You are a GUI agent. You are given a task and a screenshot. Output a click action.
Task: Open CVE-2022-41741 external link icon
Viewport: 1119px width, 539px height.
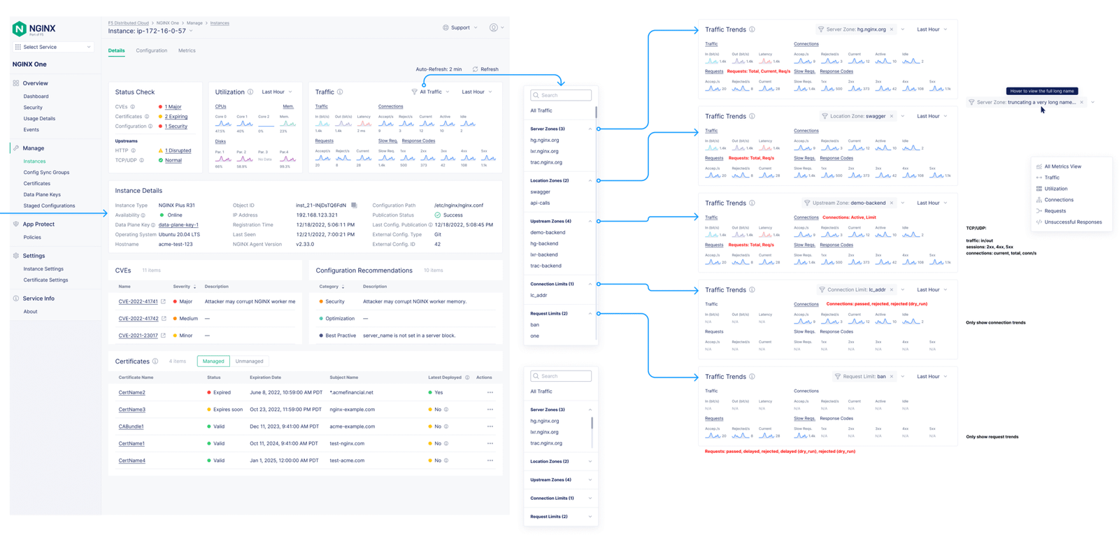coord(164,302)
